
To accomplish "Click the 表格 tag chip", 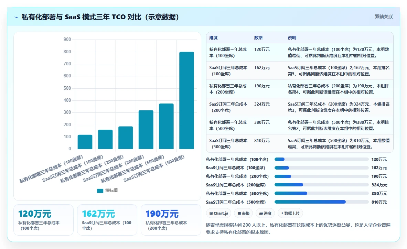I will pyautogui.click(x=244, y=213).
